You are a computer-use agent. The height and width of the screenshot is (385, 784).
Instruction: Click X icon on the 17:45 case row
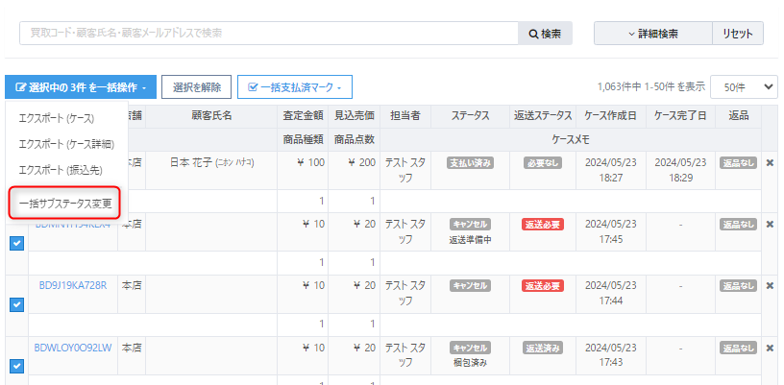tap(769, 224)
